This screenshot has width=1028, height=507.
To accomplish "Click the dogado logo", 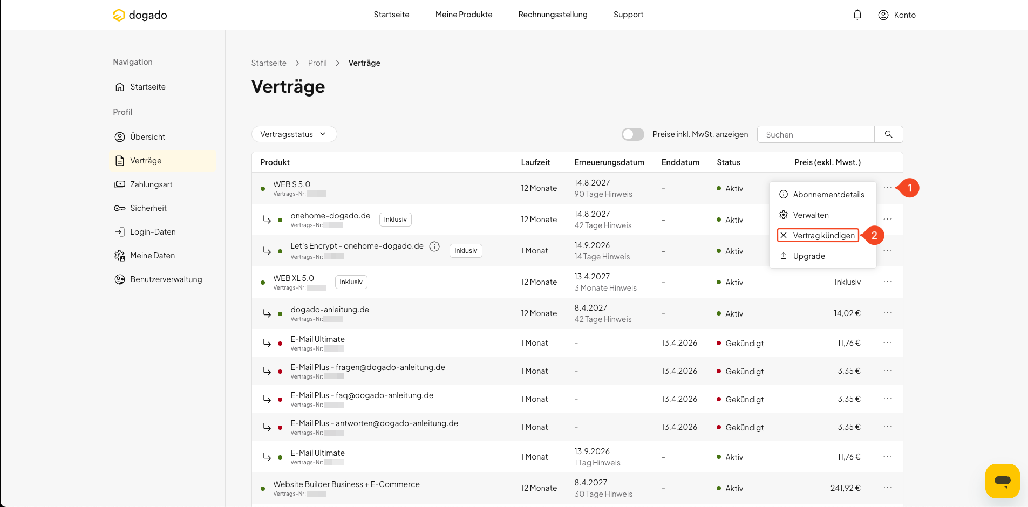I will [140, 15].
